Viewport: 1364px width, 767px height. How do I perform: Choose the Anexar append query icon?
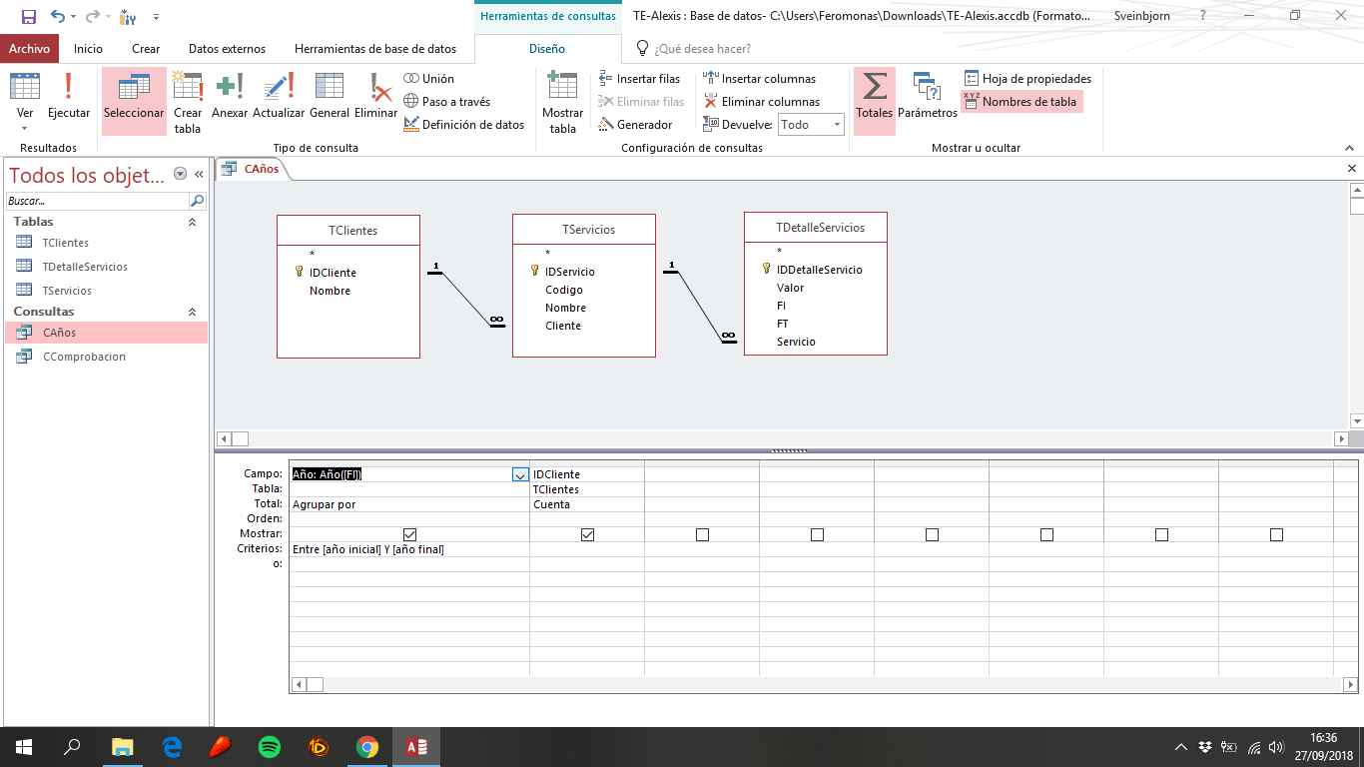click(x=230, y=98)
